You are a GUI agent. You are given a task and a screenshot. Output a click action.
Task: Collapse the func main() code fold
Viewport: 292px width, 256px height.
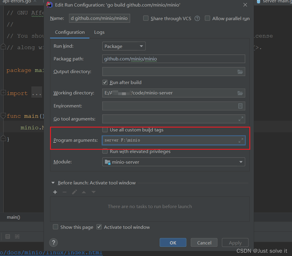coord(3,116)
